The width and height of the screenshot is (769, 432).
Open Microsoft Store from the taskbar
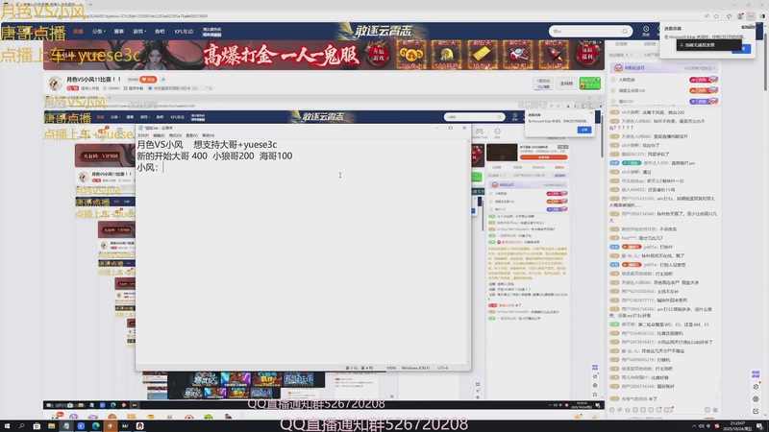click(x=37, y=426)
